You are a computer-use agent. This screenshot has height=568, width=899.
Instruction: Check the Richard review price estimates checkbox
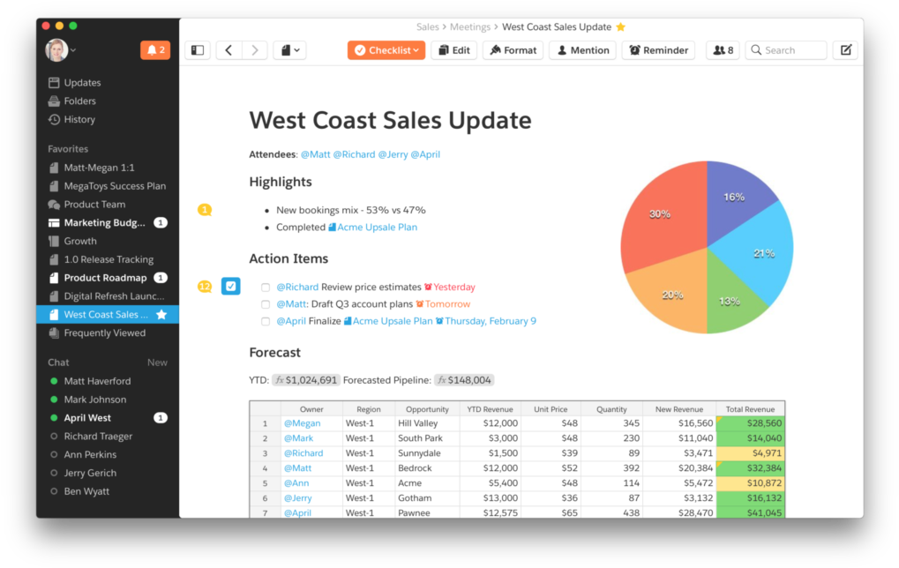tap(266, 288)
